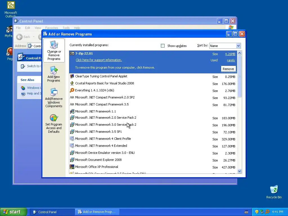The image size is (288, 216).
Task: Click the rarely used frequency link
Action: click(231, 60)
